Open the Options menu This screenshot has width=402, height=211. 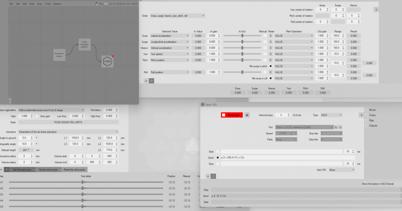[57, 4]
